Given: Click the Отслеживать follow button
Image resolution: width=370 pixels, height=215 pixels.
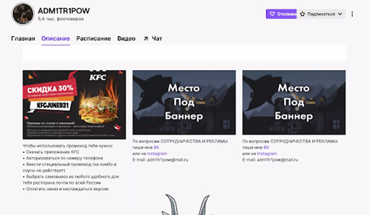Looking at the screenshot, I should 281,14.
